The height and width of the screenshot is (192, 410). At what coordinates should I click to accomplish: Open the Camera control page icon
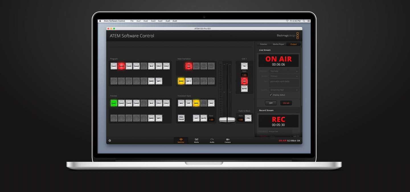tap(227, 140)
